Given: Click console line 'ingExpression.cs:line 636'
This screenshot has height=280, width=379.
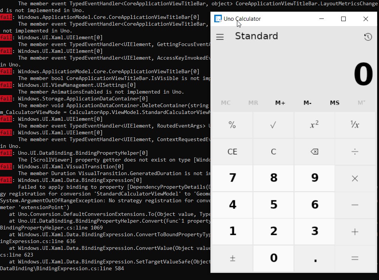Looking at the screenshot, I should coord(38,241).
